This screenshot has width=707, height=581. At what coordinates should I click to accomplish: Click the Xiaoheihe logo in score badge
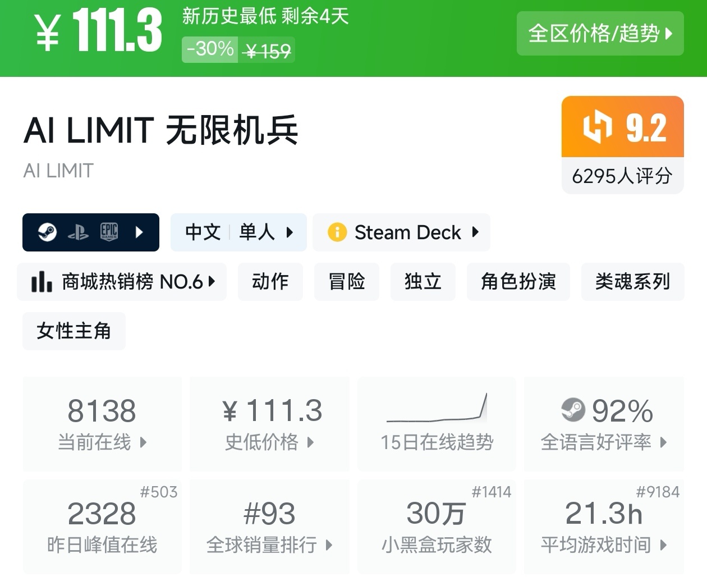pos(596,127)
